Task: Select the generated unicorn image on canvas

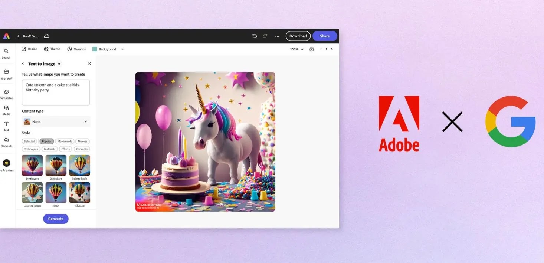Action: pyautogui.click(x=205, y=142)
